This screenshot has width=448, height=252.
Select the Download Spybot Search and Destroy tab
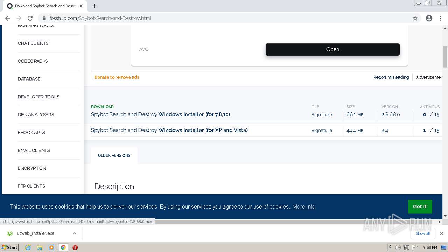pyautogui.click(x=45, y=6)
